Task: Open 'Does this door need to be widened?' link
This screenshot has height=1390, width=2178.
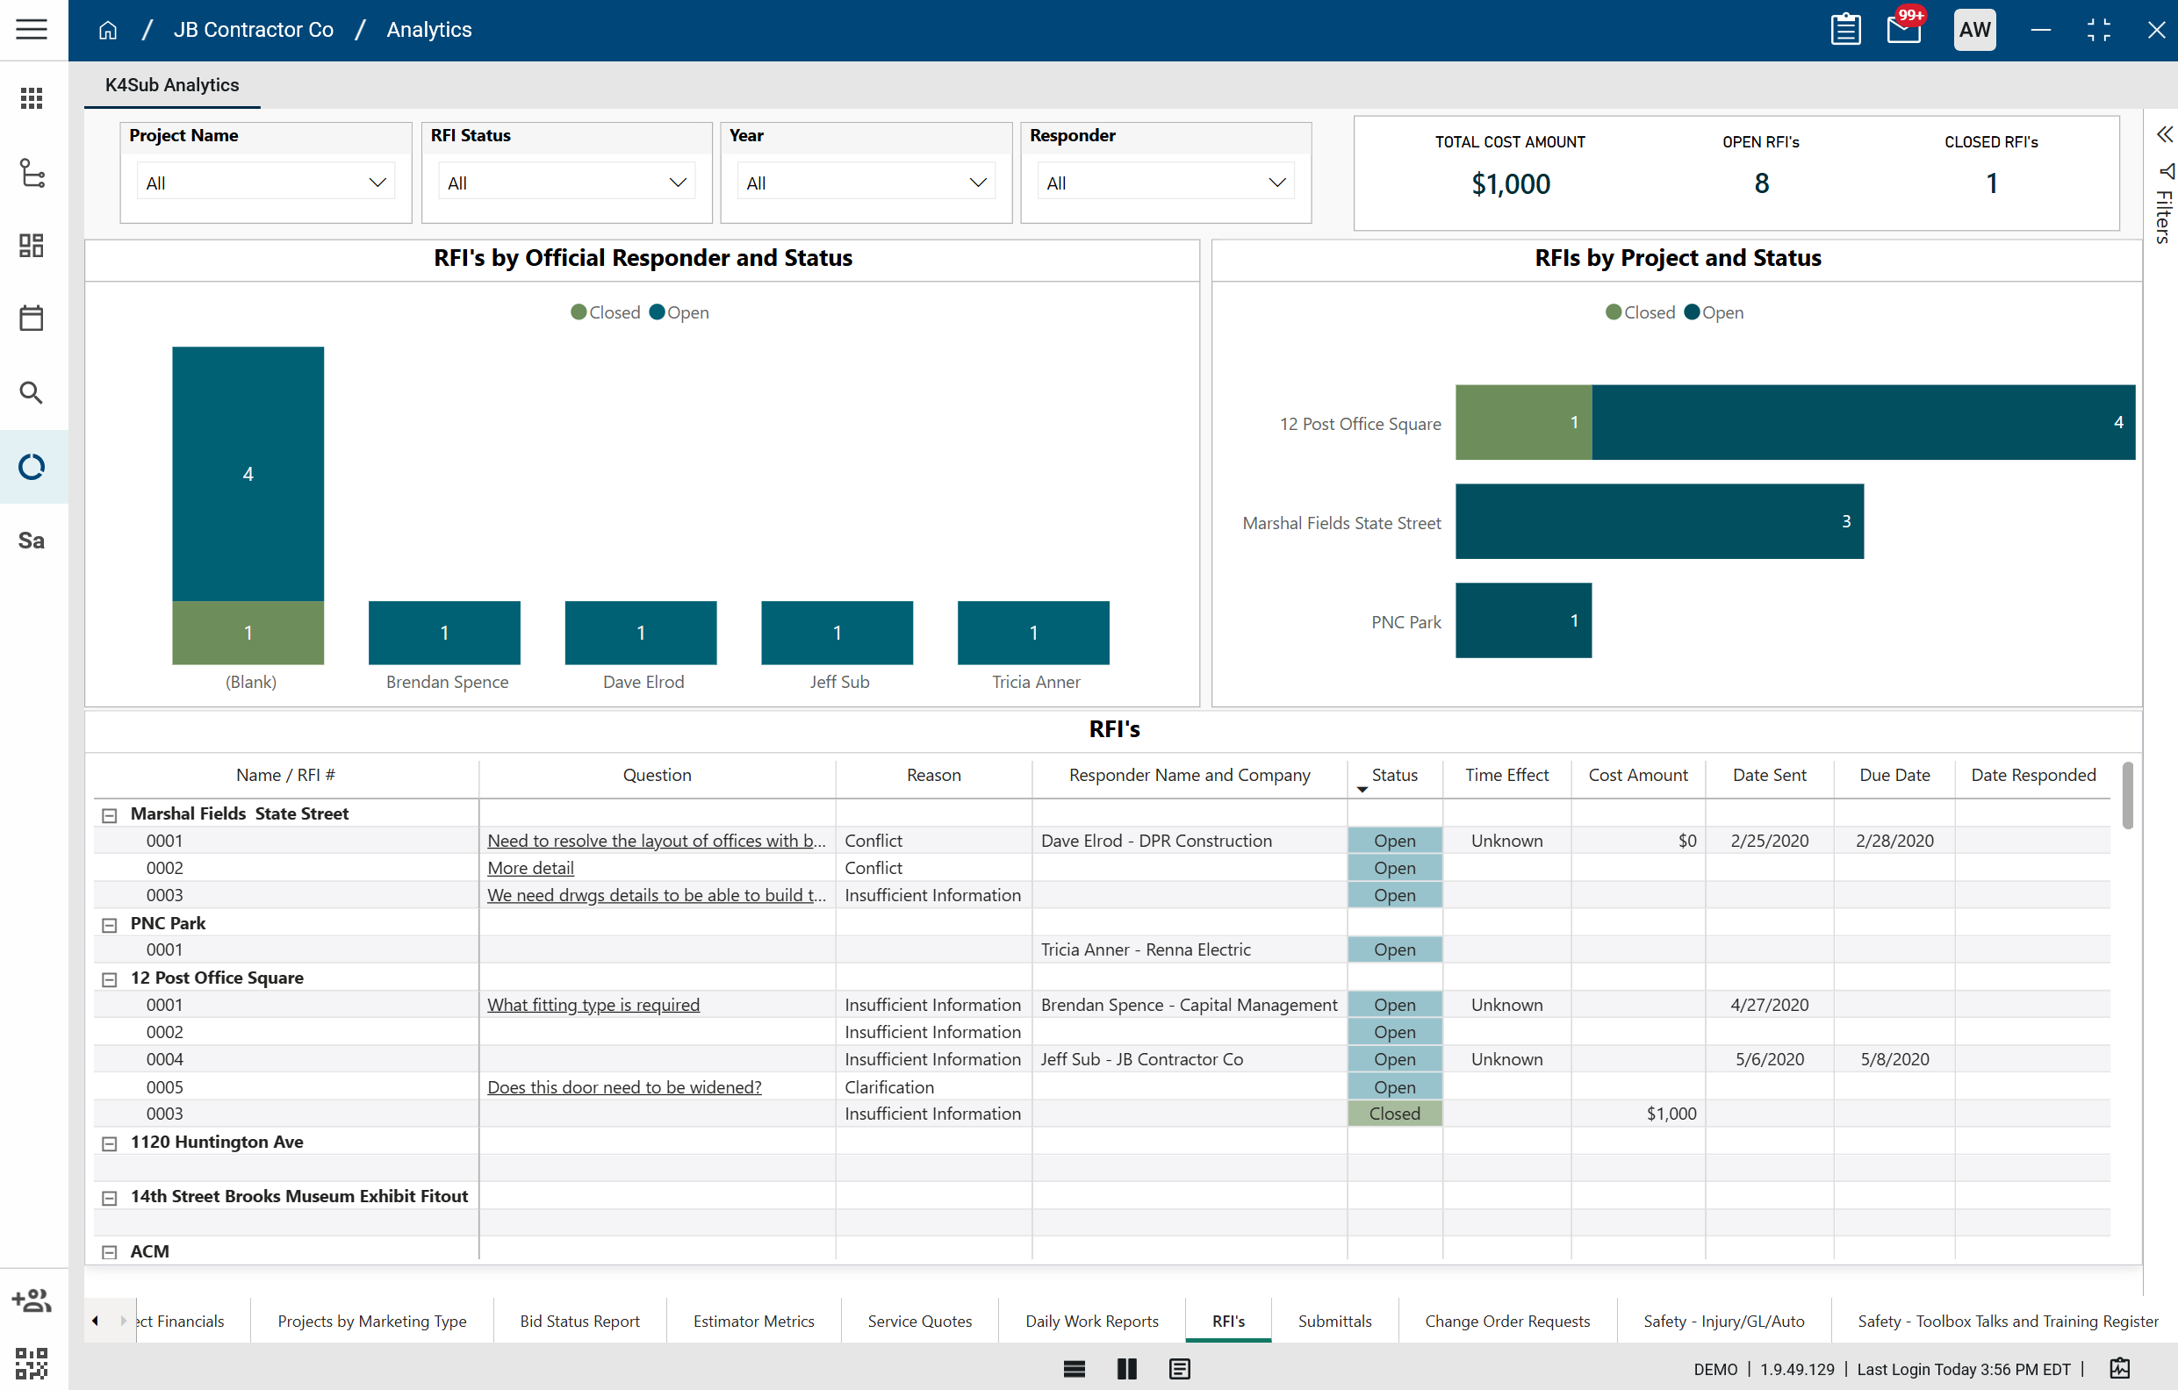Action: pos(624,1087)
